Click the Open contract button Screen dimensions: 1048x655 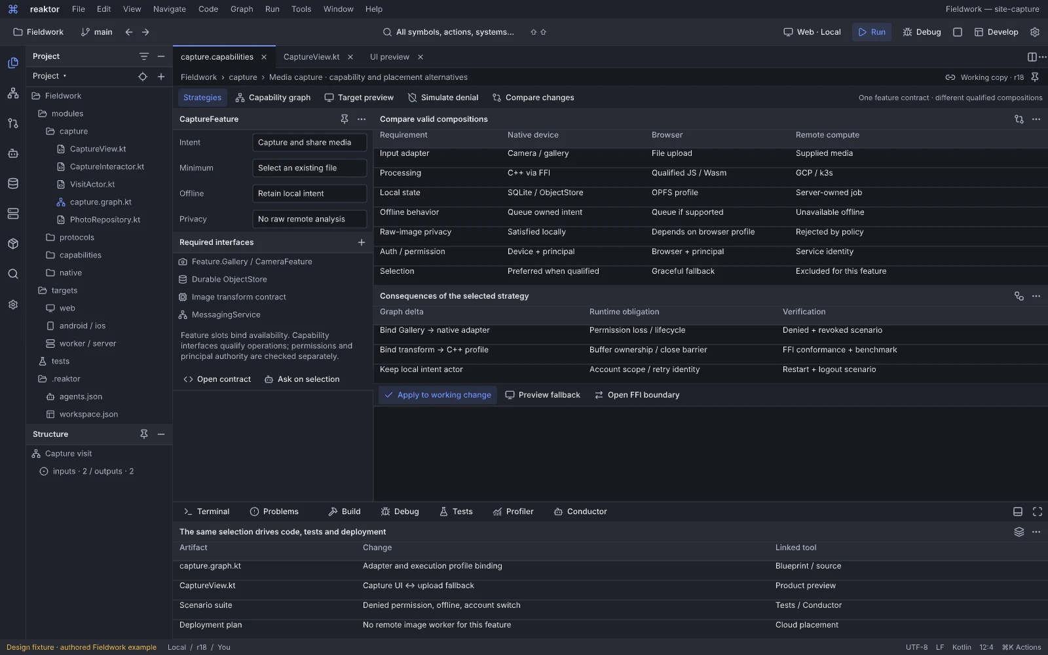[x=217, y=379]
